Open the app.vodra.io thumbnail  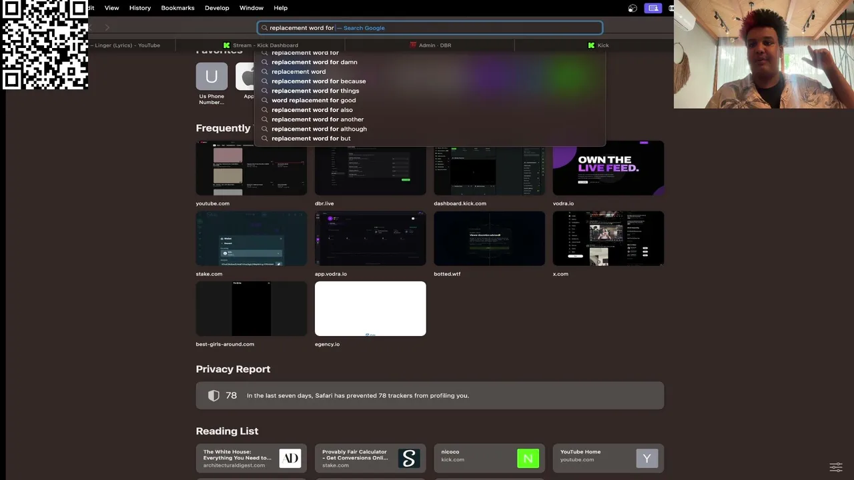[x=370, y=239]
